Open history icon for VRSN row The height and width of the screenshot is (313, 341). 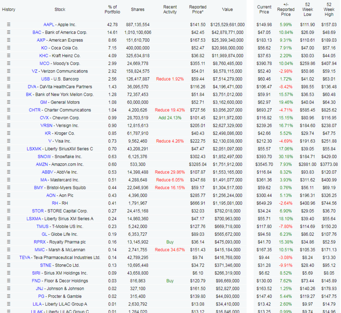tap(9, 125)
